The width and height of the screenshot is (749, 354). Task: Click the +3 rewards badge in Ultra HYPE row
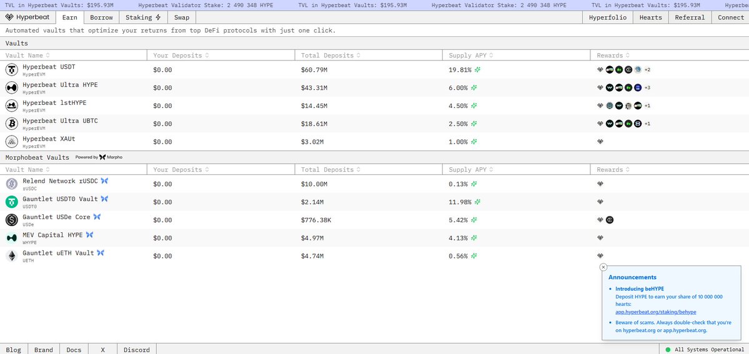pyautogui.click(x=647, y=88)
